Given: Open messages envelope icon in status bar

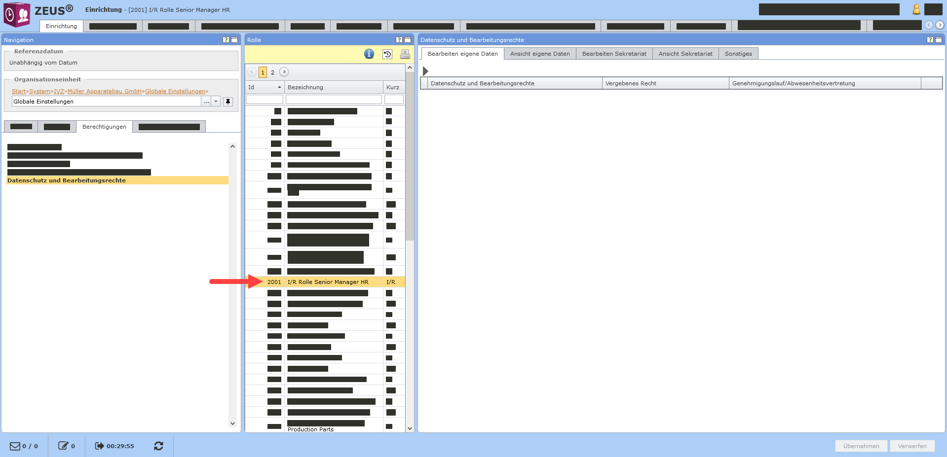Looking at the screenshot, I should [x=15, y=446].
